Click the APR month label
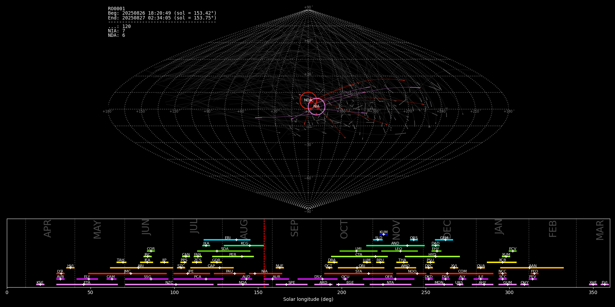615x307 pixels. coord(48,229)
